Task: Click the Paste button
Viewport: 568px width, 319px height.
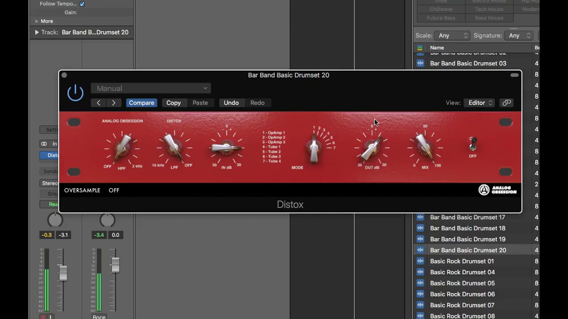Action: coord(200,103)
